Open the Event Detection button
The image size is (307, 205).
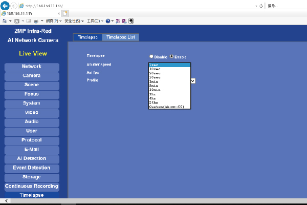(x=32, y=168)
